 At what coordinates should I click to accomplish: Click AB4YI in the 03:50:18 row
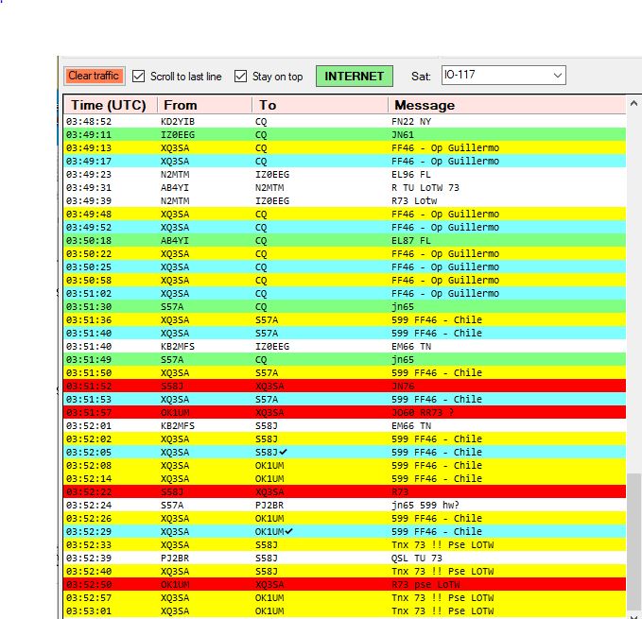point(175,241)
